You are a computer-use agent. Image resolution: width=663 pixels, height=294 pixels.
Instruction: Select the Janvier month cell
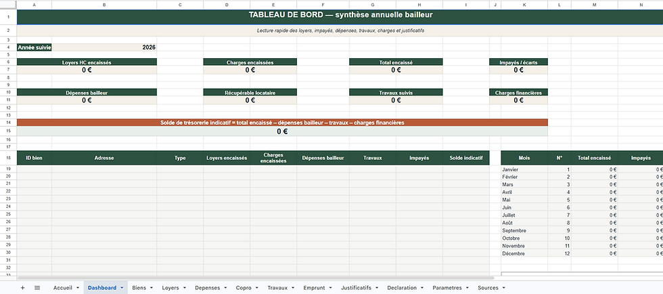[x=524, y=169]
